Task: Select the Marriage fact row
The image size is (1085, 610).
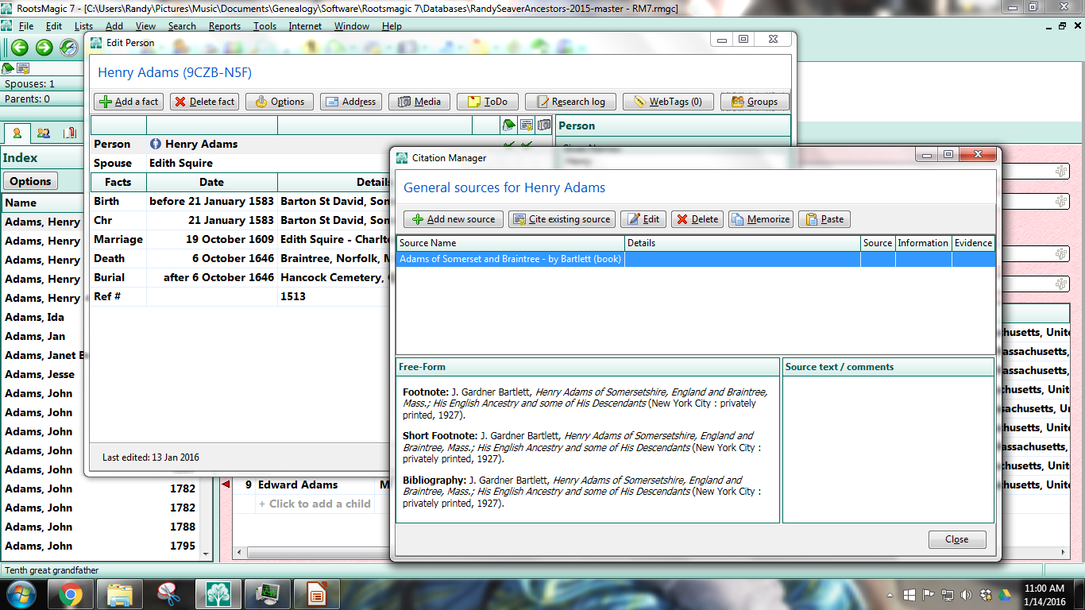Action: tap(240, 239)
